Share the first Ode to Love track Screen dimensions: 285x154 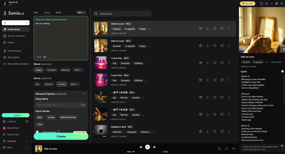pyautogui.click(x=222, y=29)
